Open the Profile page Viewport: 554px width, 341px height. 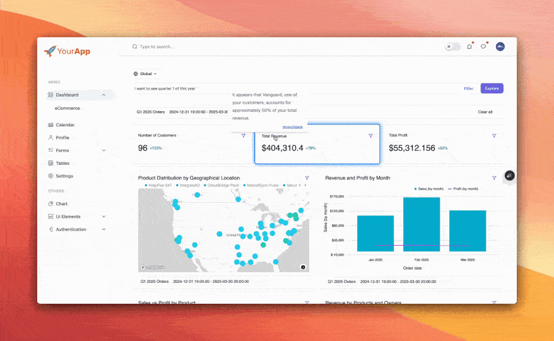point(62,138)
